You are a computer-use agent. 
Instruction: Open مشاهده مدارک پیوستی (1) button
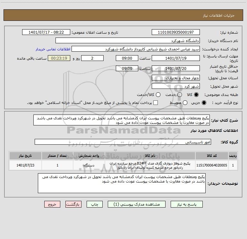click(137, 204)
